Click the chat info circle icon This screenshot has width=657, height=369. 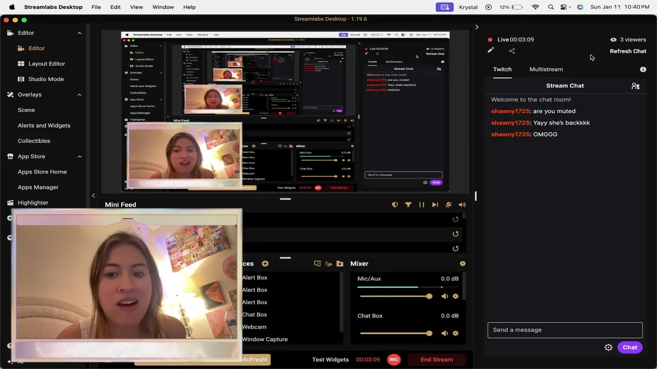coord(643,69)
